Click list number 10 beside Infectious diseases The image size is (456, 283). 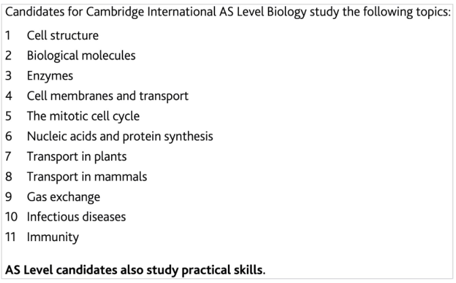coord(12,217)
